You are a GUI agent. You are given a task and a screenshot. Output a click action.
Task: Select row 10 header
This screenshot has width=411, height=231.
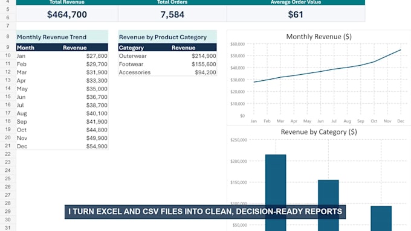pyautogui.click(x=8, y=55)
